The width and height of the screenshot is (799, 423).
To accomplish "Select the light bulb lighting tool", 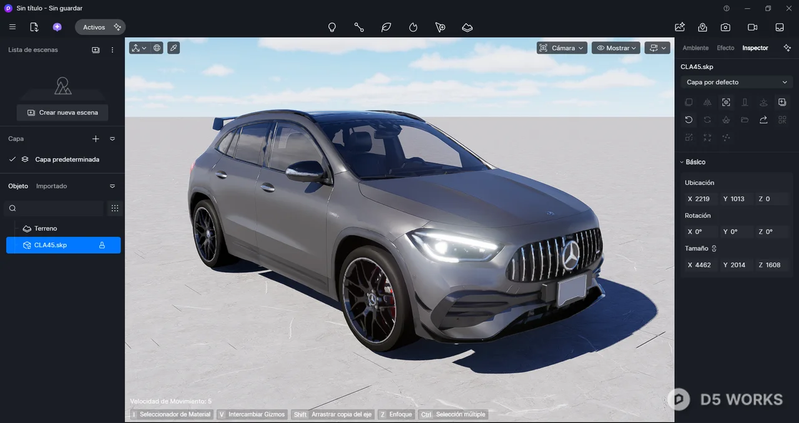I will click(x=332, y=27).
